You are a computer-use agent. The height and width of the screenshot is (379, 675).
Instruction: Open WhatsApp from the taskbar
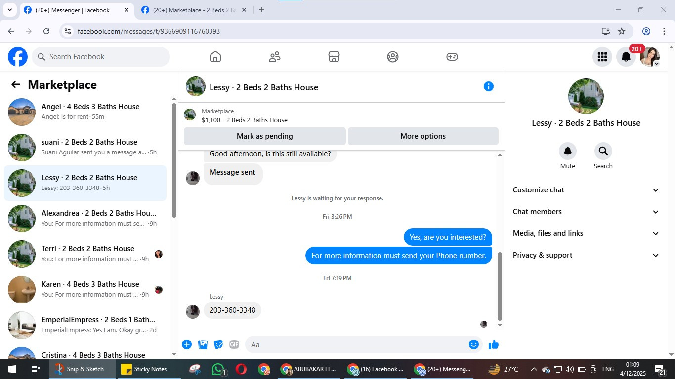[219, 369]
